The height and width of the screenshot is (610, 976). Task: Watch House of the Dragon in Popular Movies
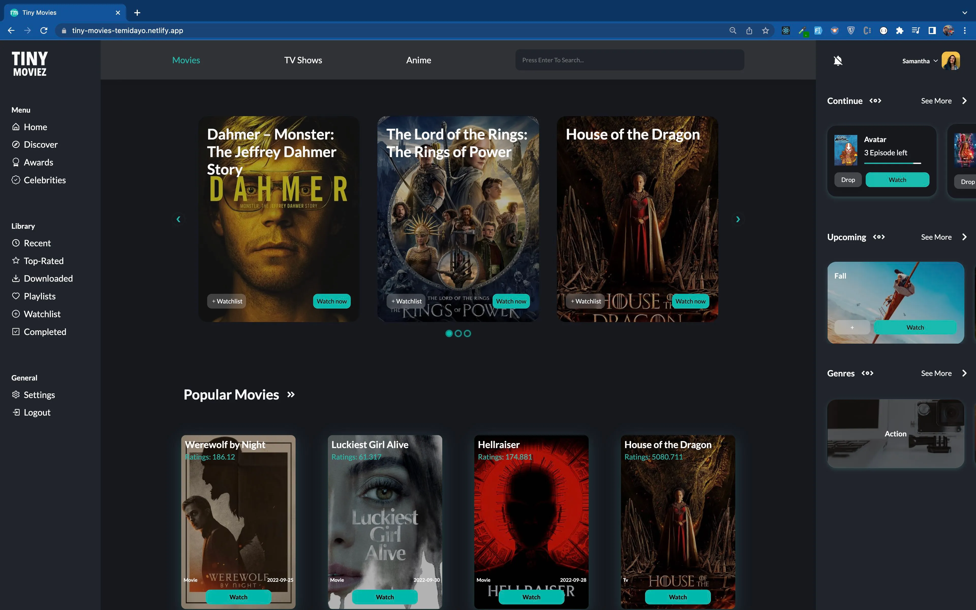[x=678, y=597]
